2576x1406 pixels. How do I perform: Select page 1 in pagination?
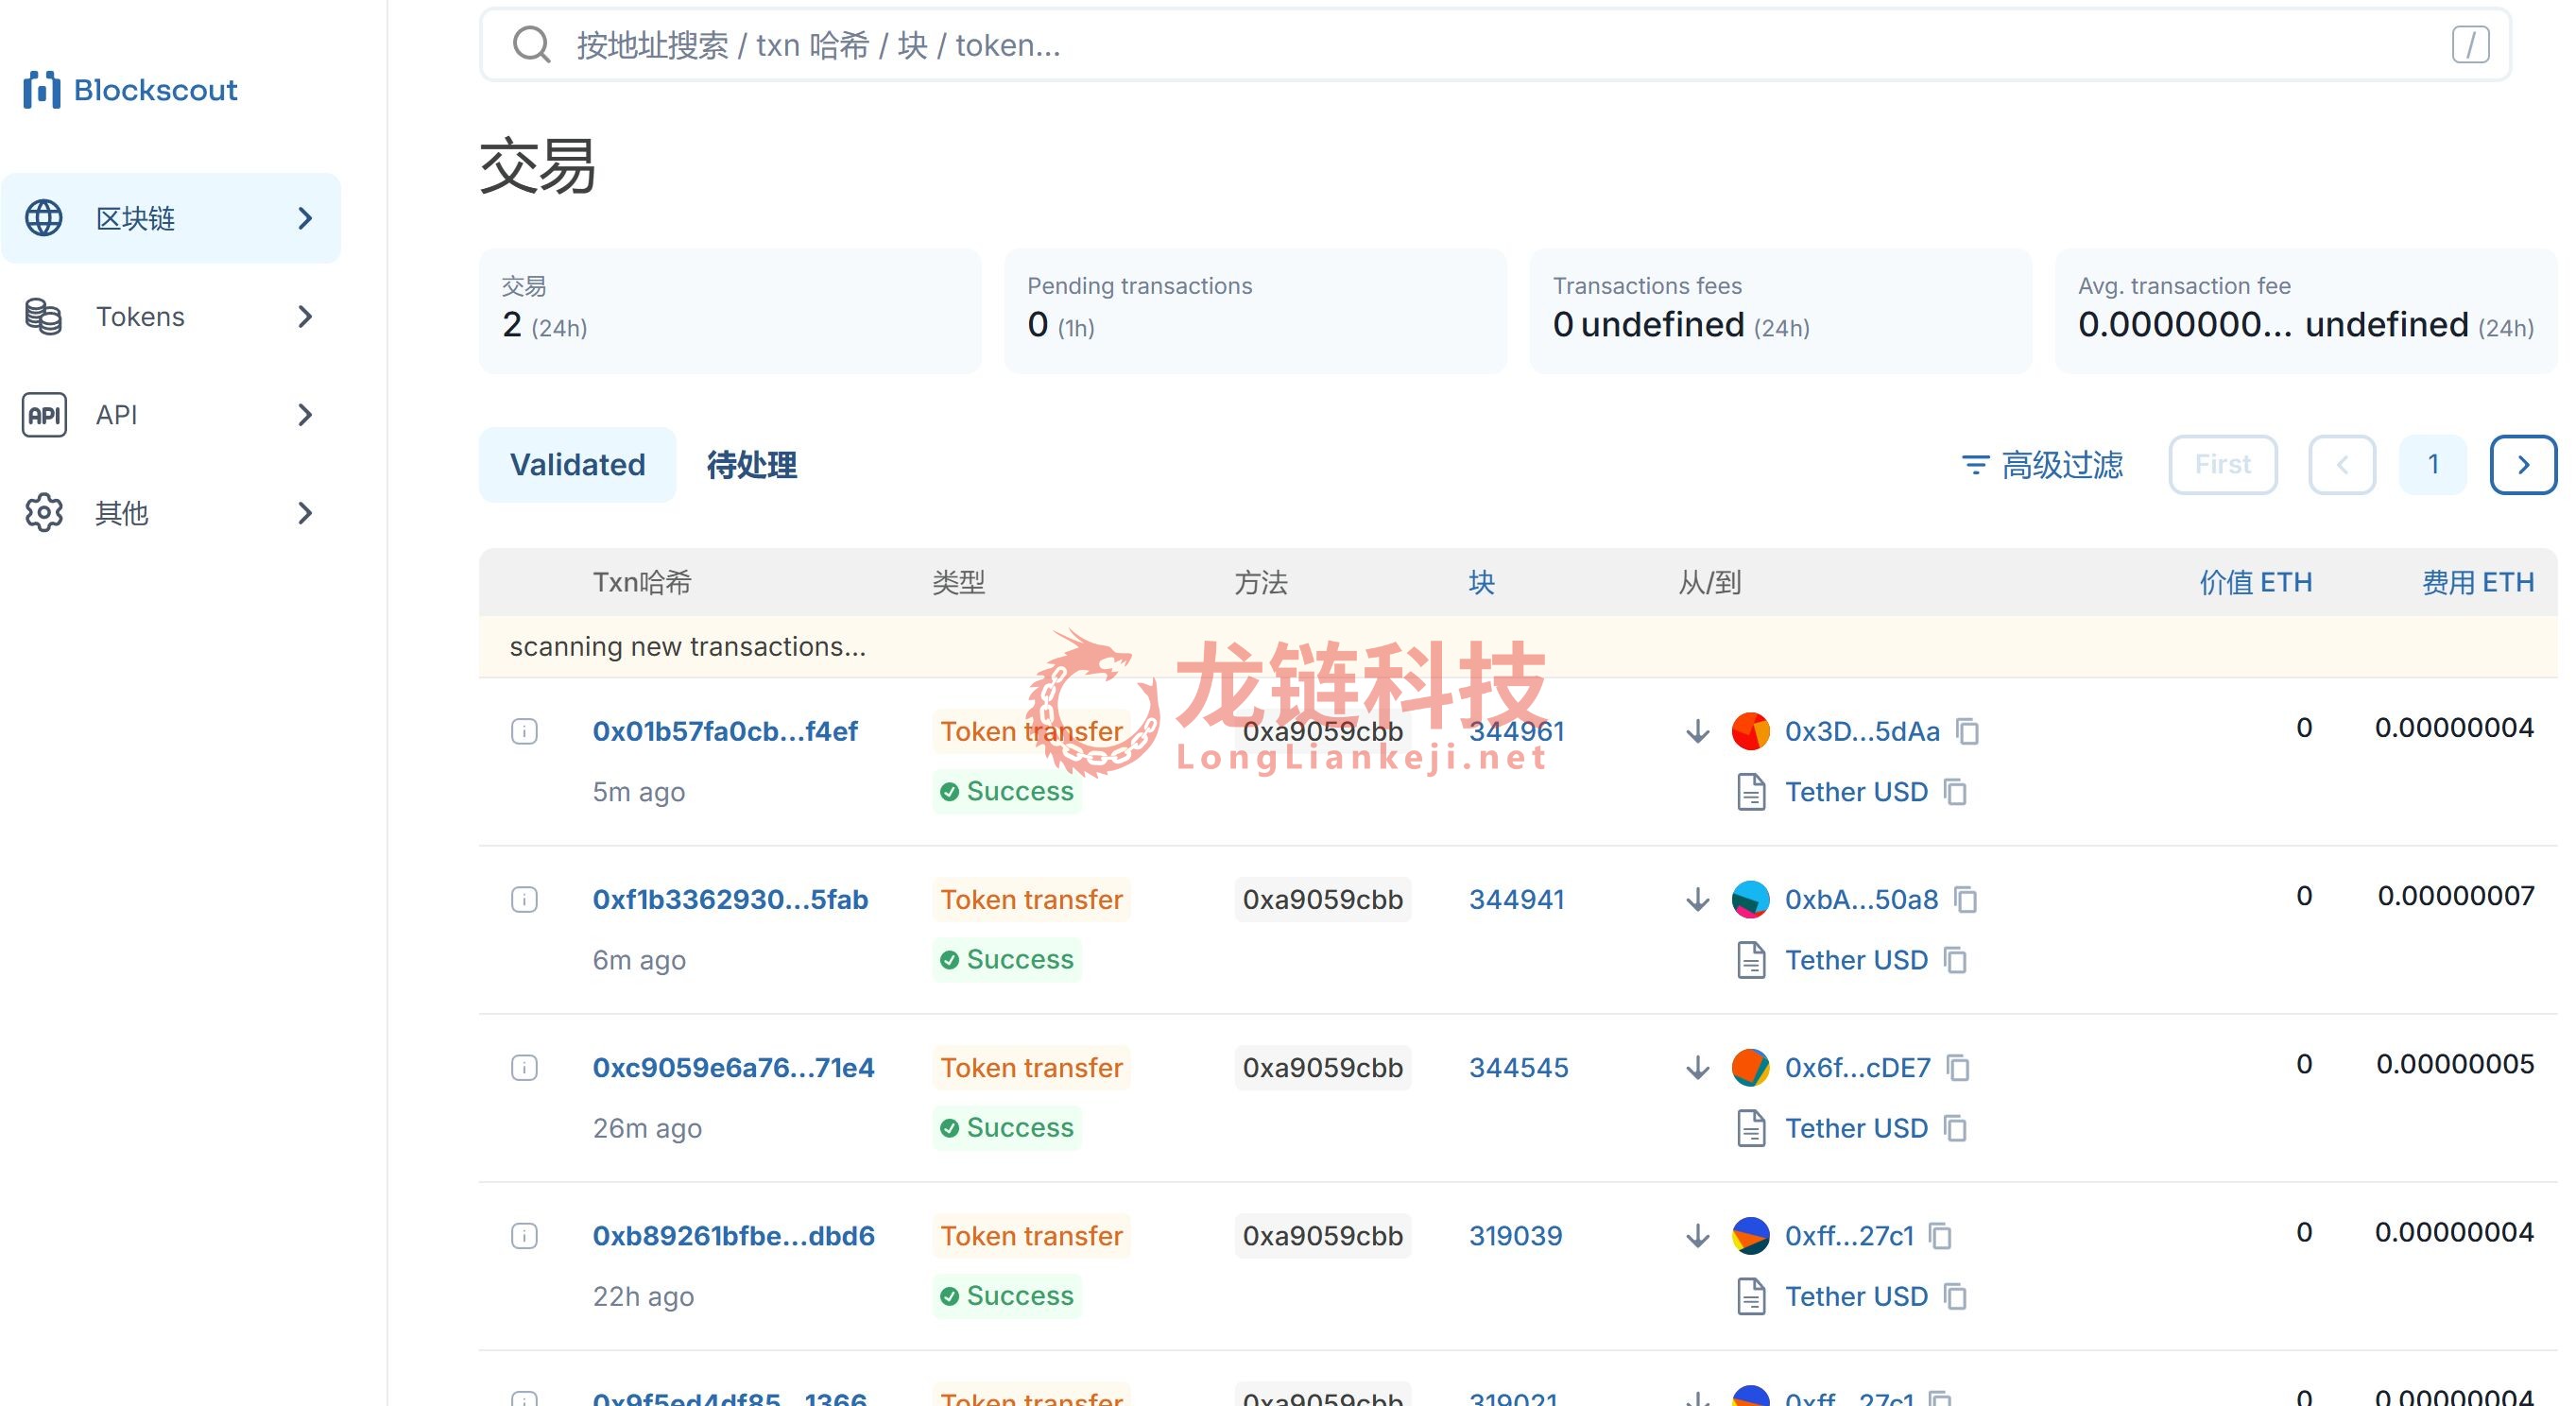(2432, 465)
